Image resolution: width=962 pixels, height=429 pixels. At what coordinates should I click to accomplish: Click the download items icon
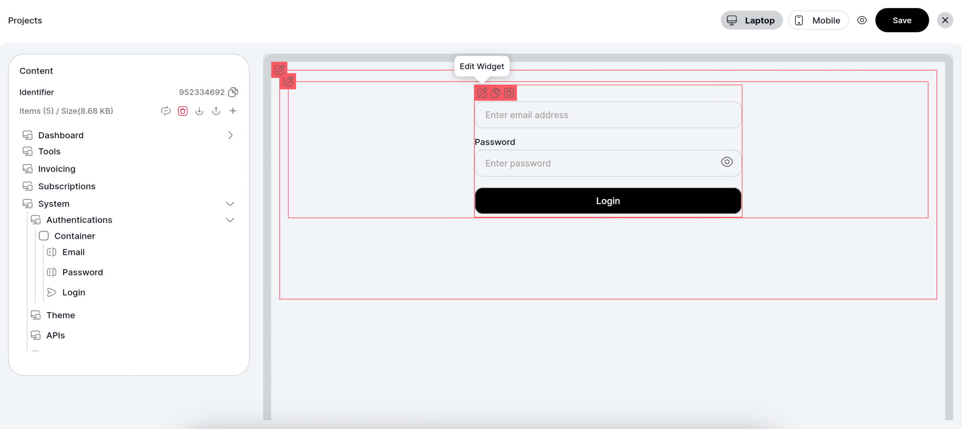pos(199,111)
